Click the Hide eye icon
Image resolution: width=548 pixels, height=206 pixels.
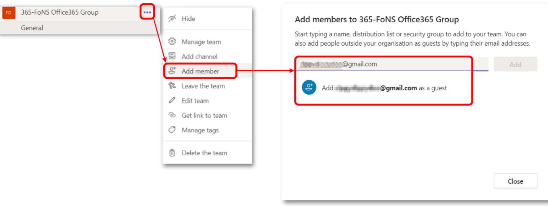coord(172,18)
